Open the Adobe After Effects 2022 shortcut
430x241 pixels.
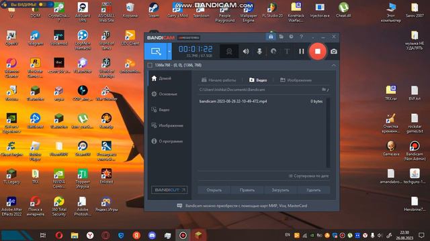[x=11, y=207]
